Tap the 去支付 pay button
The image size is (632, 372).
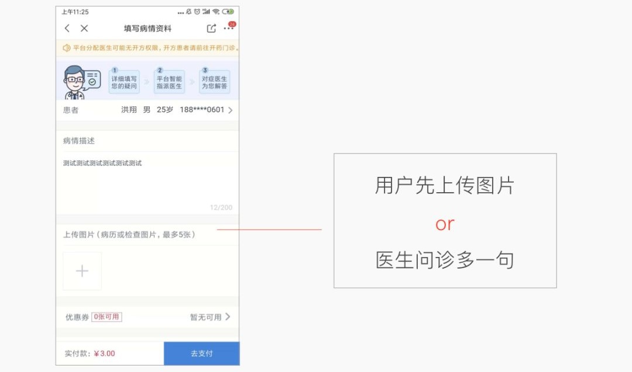pyautogui.click(x=201, y=353)
